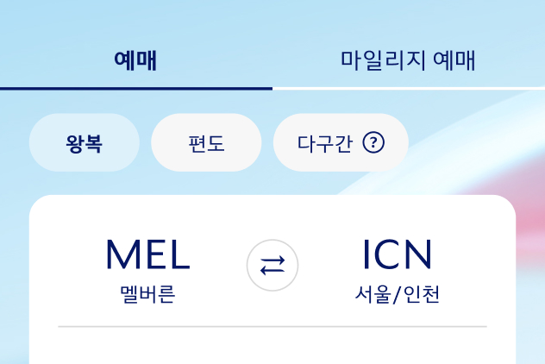Click the active 예매 tab underline indicator
Image resolution: width=545 pixels, height=364 pixels.
136,89
